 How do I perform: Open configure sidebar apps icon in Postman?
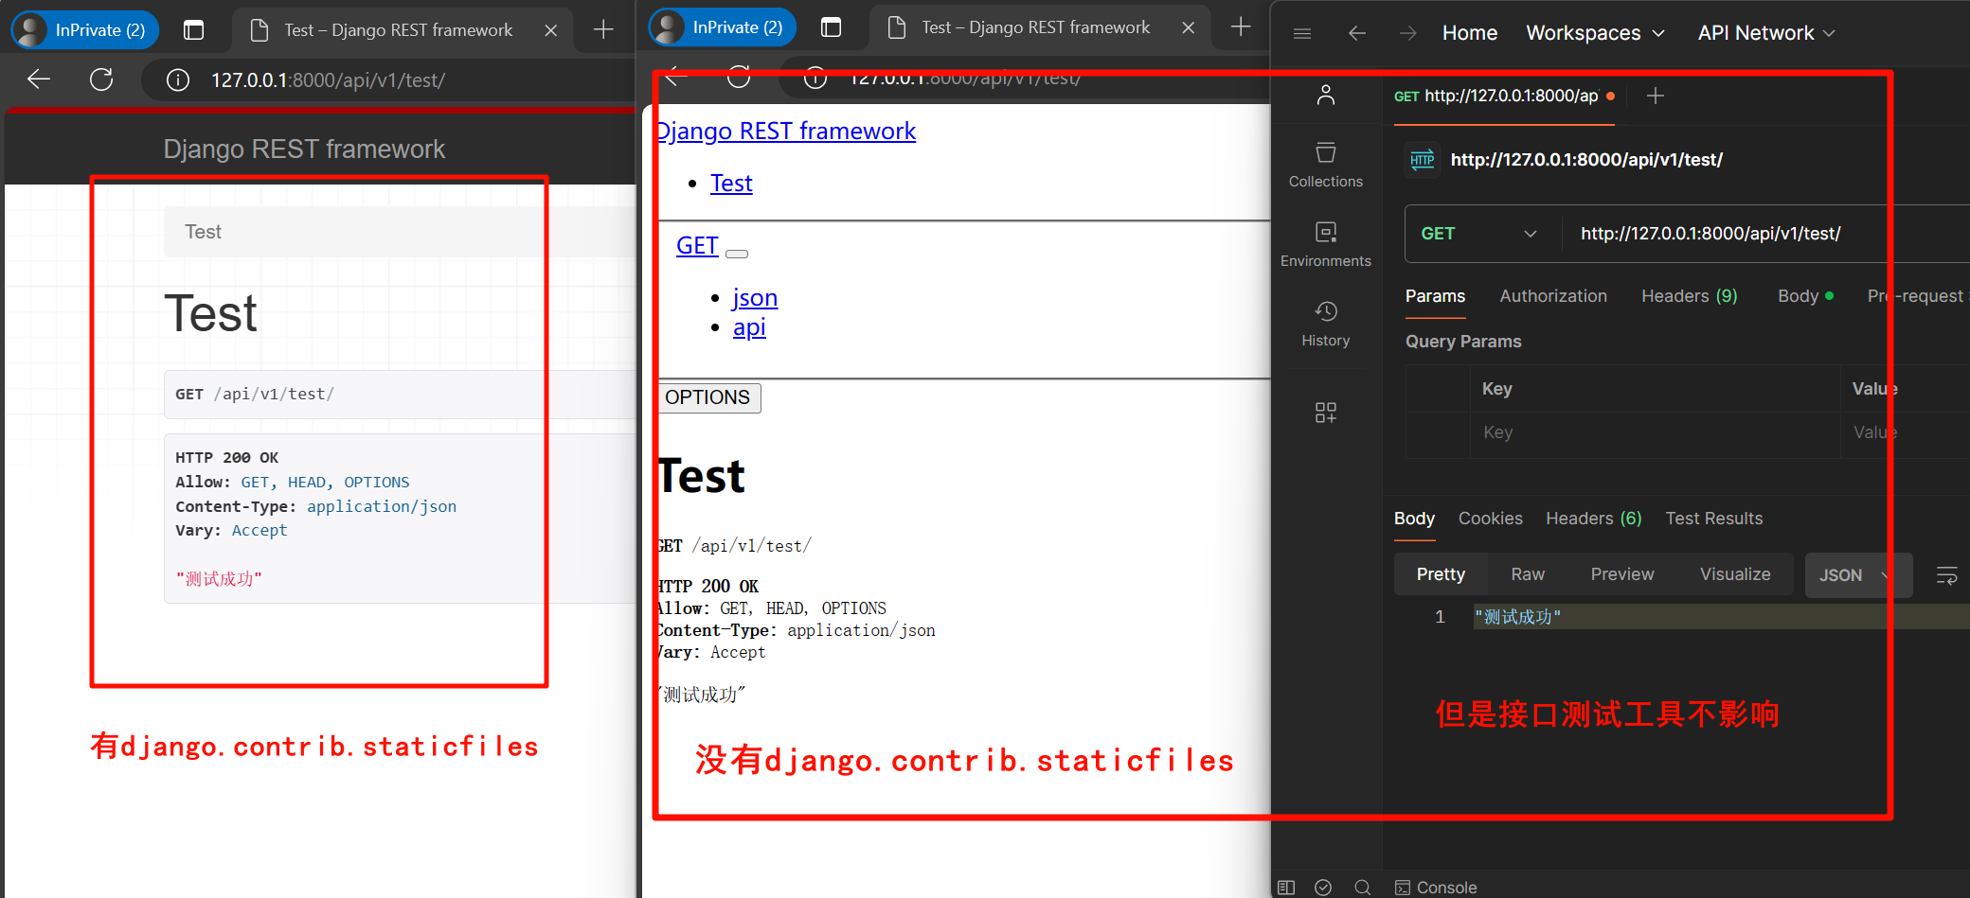coord(1326,413)
